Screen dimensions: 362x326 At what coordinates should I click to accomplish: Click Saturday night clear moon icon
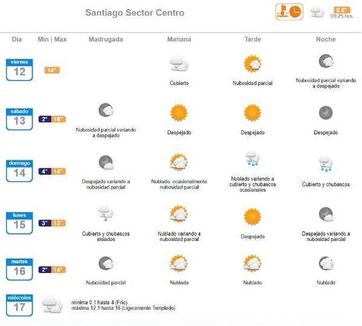[326, 113]
